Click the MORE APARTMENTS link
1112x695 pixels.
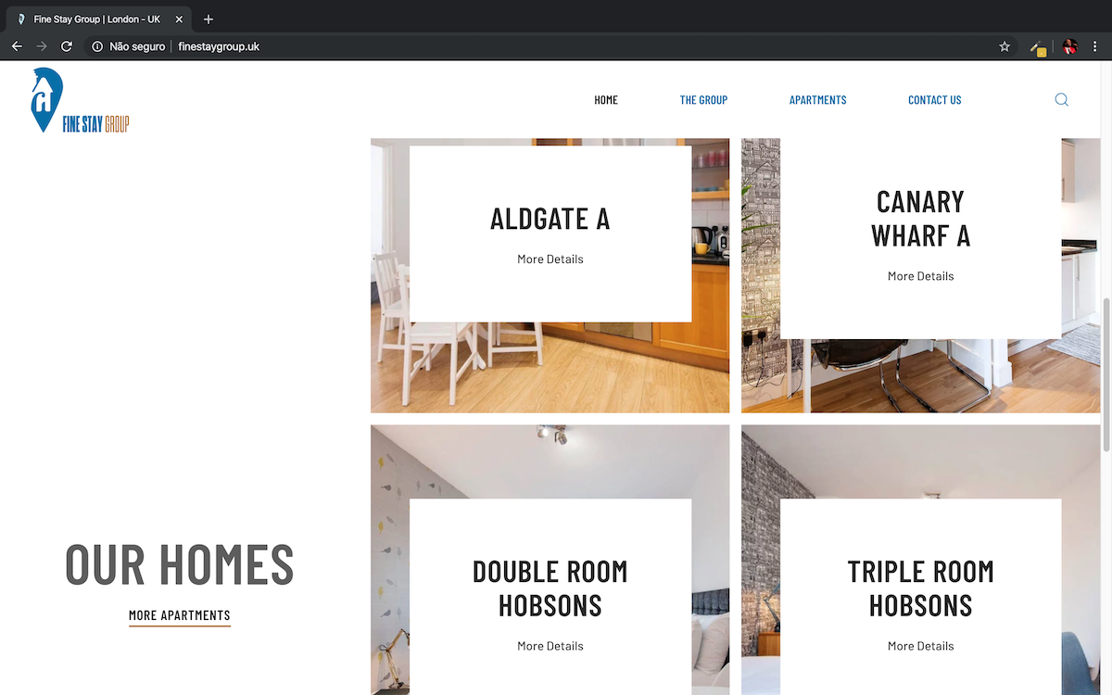click(x=180, y=615)
